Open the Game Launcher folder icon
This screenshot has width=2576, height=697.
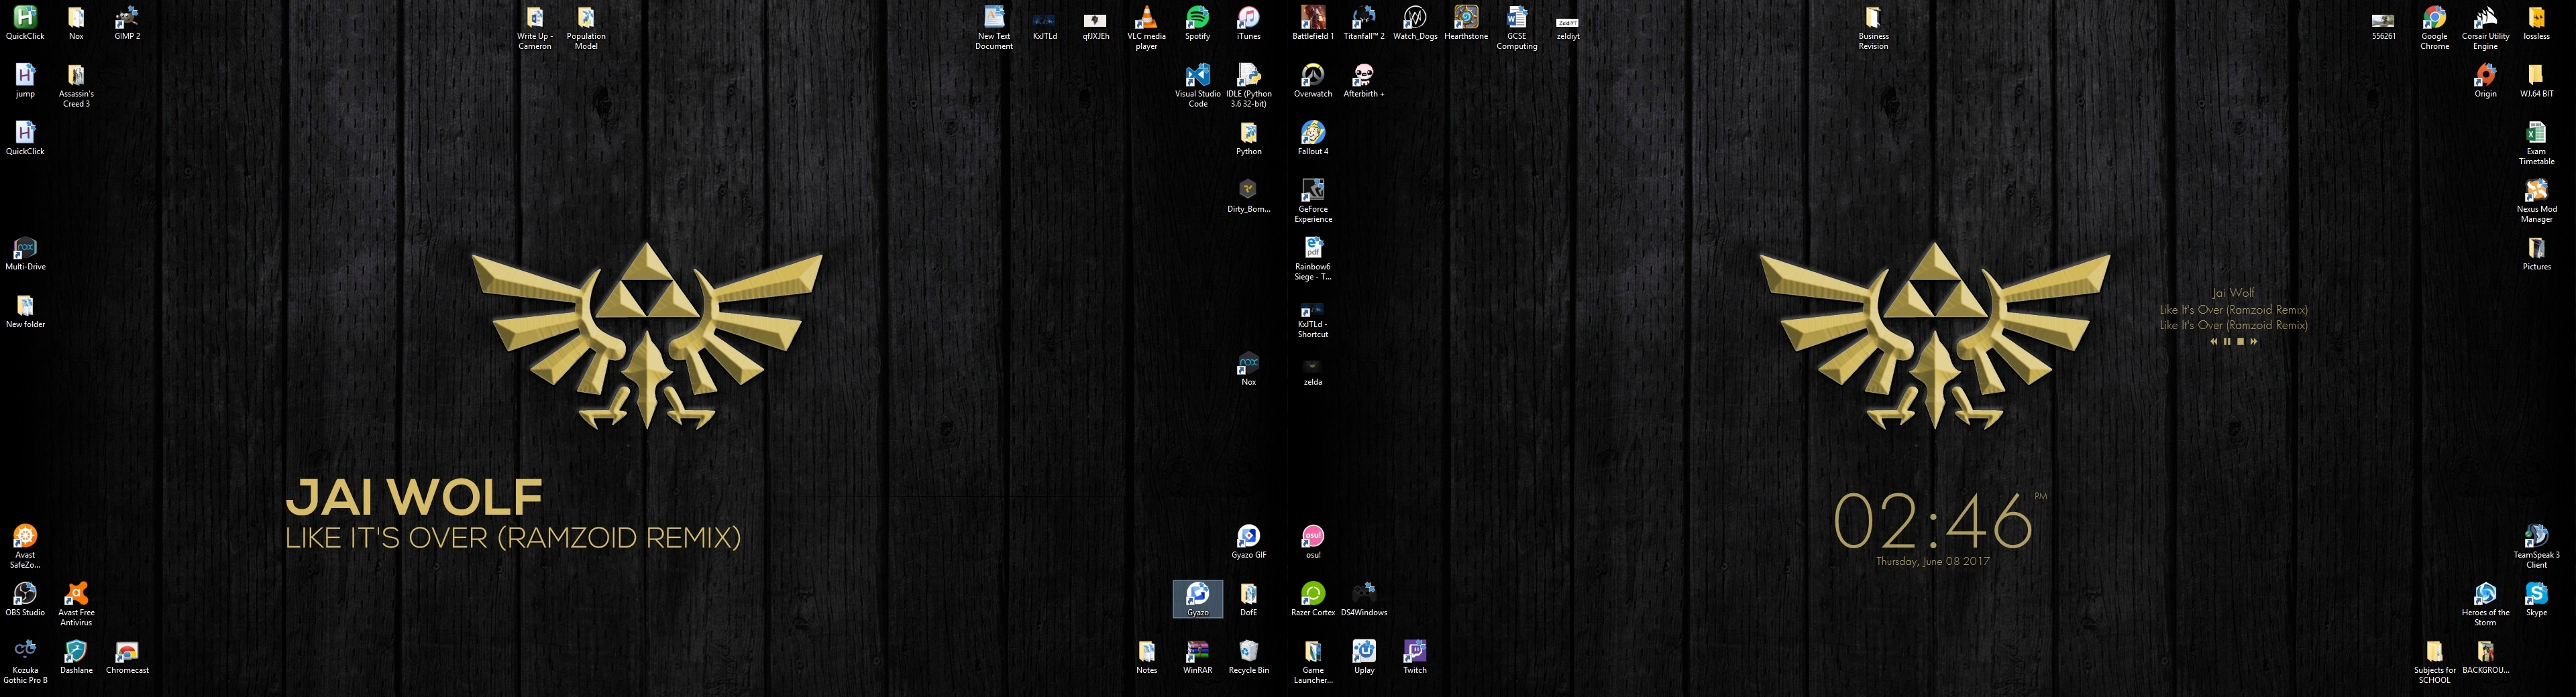[1312, 663]
